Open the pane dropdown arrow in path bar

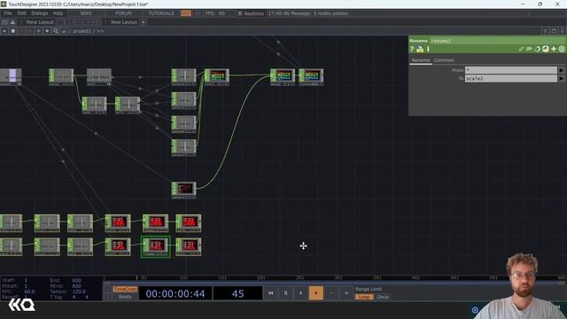point(4,31)
